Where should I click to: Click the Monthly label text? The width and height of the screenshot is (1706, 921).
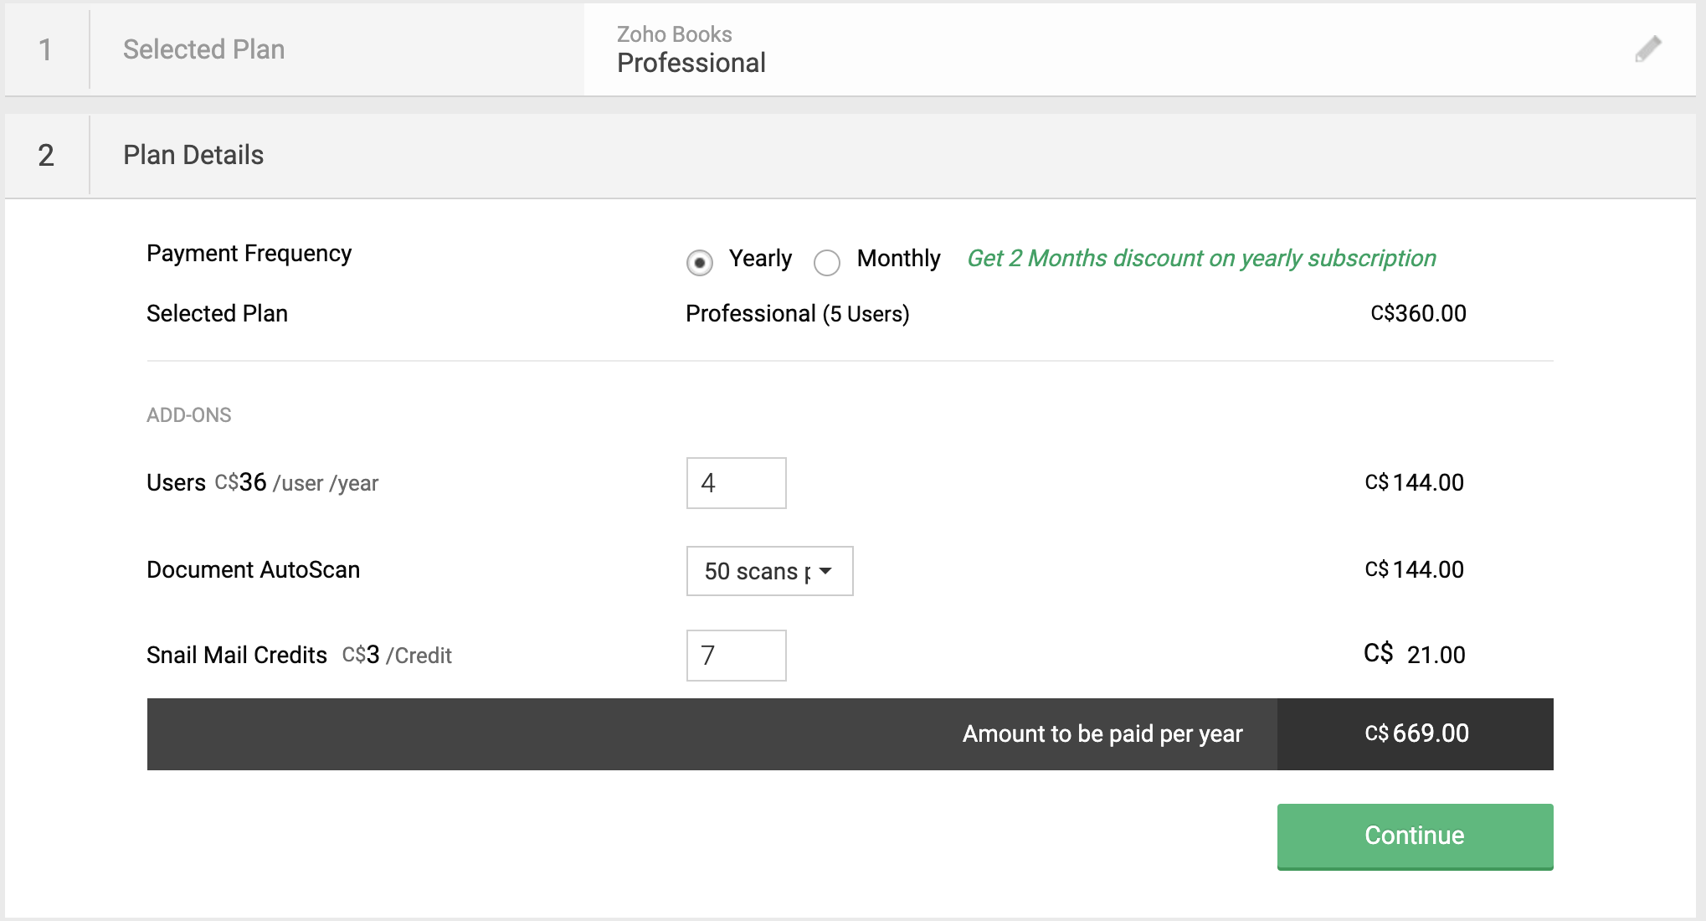click(x=898, y=258)
